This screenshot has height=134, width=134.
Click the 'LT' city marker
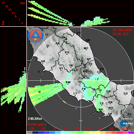point(75,94)
